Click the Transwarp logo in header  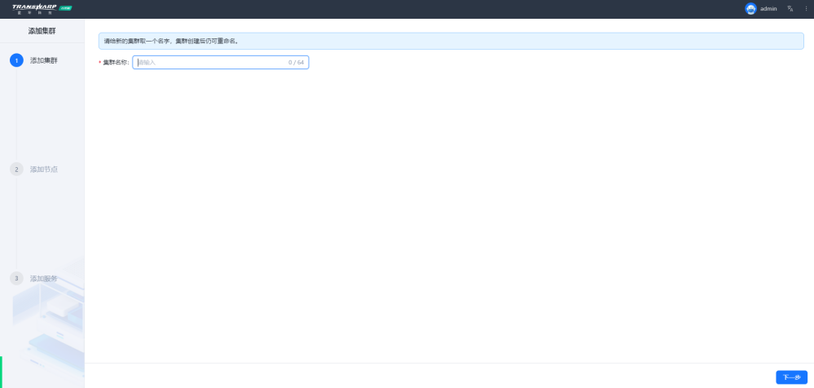(34, 8)
